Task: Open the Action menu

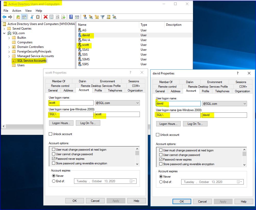Action: point(17,11)
